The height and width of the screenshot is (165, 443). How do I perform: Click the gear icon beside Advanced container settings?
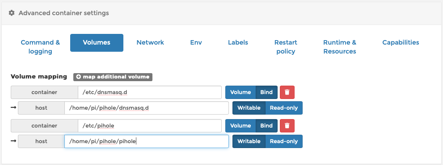[x=12, y=12]
